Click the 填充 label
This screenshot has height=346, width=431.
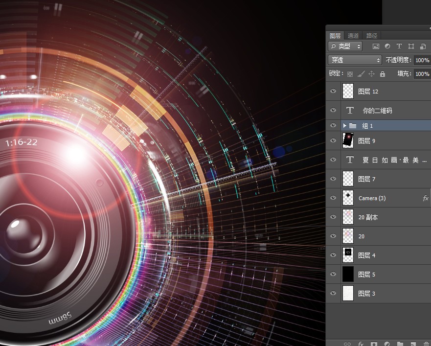point(404,74)
